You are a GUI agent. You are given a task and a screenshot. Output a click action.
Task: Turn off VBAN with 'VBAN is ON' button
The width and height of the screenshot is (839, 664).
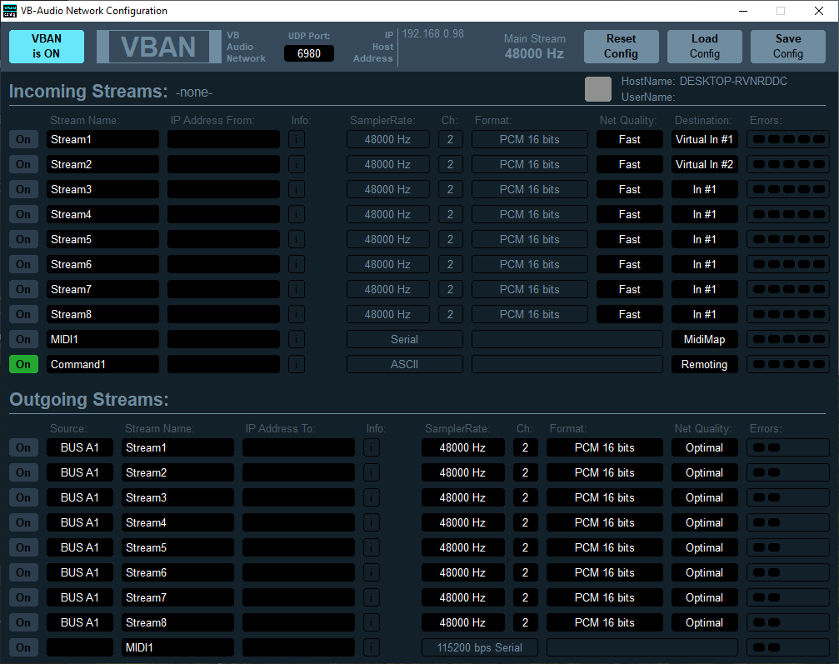coord(47,46)
